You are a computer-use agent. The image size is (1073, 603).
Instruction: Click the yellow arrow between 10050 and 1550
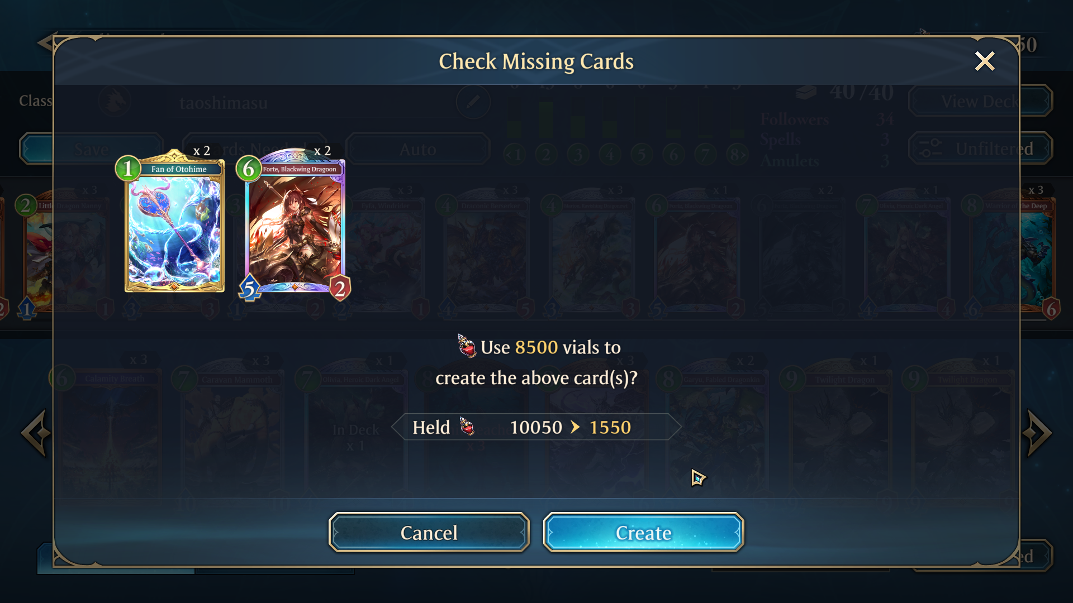(575, 427)
